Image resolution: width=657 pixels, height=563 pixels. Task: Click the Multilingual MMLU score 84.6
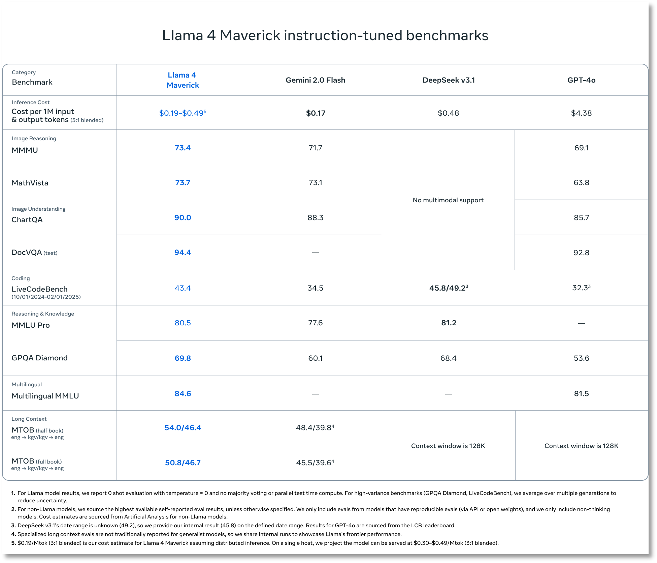click(183, 394)
